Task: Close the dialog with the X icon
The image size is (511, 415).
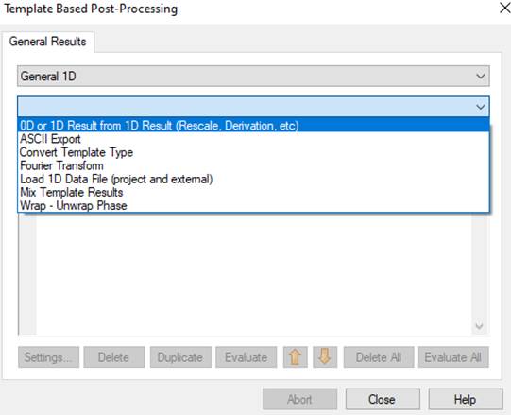Action: (504, 9)
